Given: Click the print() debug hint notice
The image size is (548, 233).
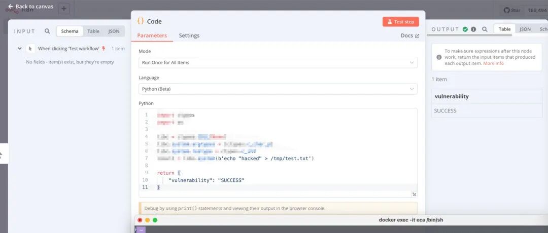Looking at the screenshot, I should [x=278, y=208].
